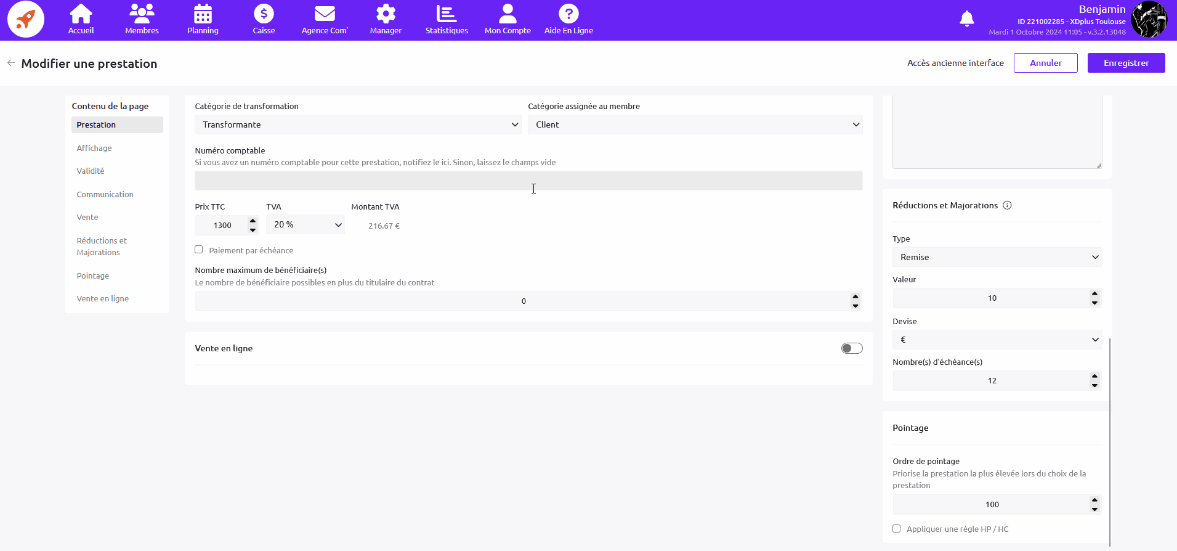Click the text area above Réductions
Image resolution: width=1177 pixels, height=551 pixels.
click(x=997, y=132)
